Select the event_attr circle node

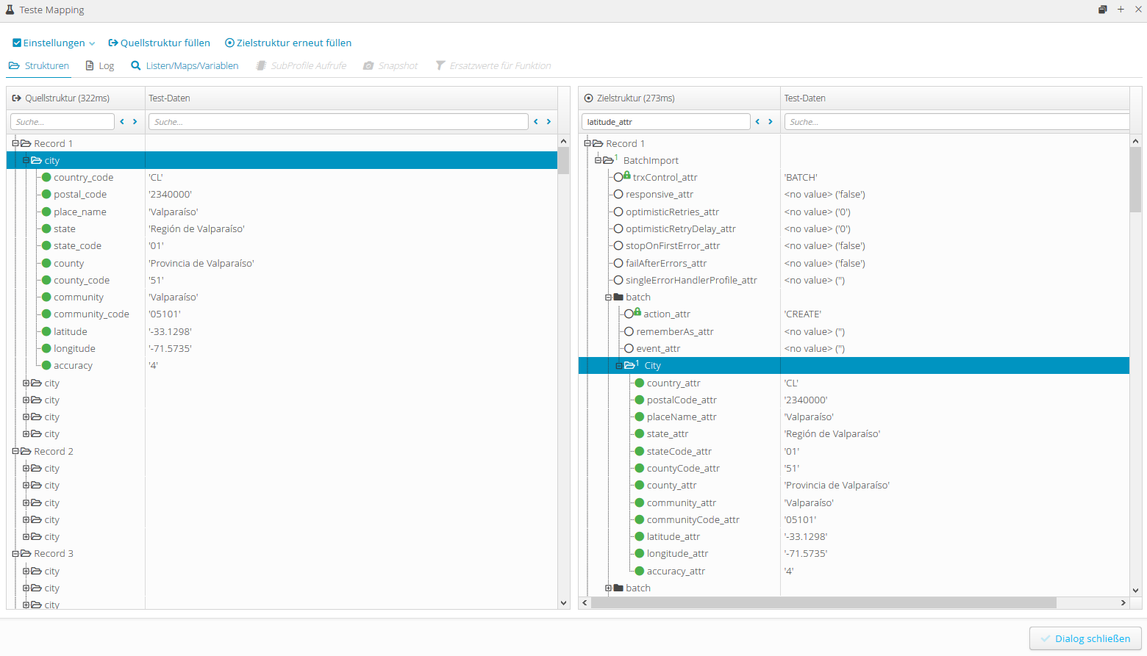pos(629,349)
